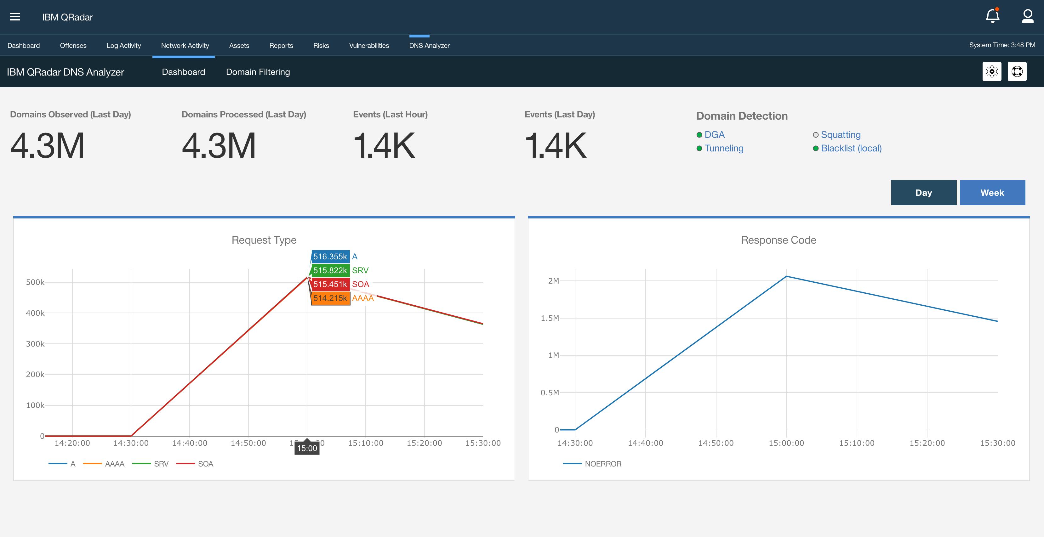Screen dimensions: 1044x537
Task: Toggle the A series legend entry
Action: (x=62, y=464)
